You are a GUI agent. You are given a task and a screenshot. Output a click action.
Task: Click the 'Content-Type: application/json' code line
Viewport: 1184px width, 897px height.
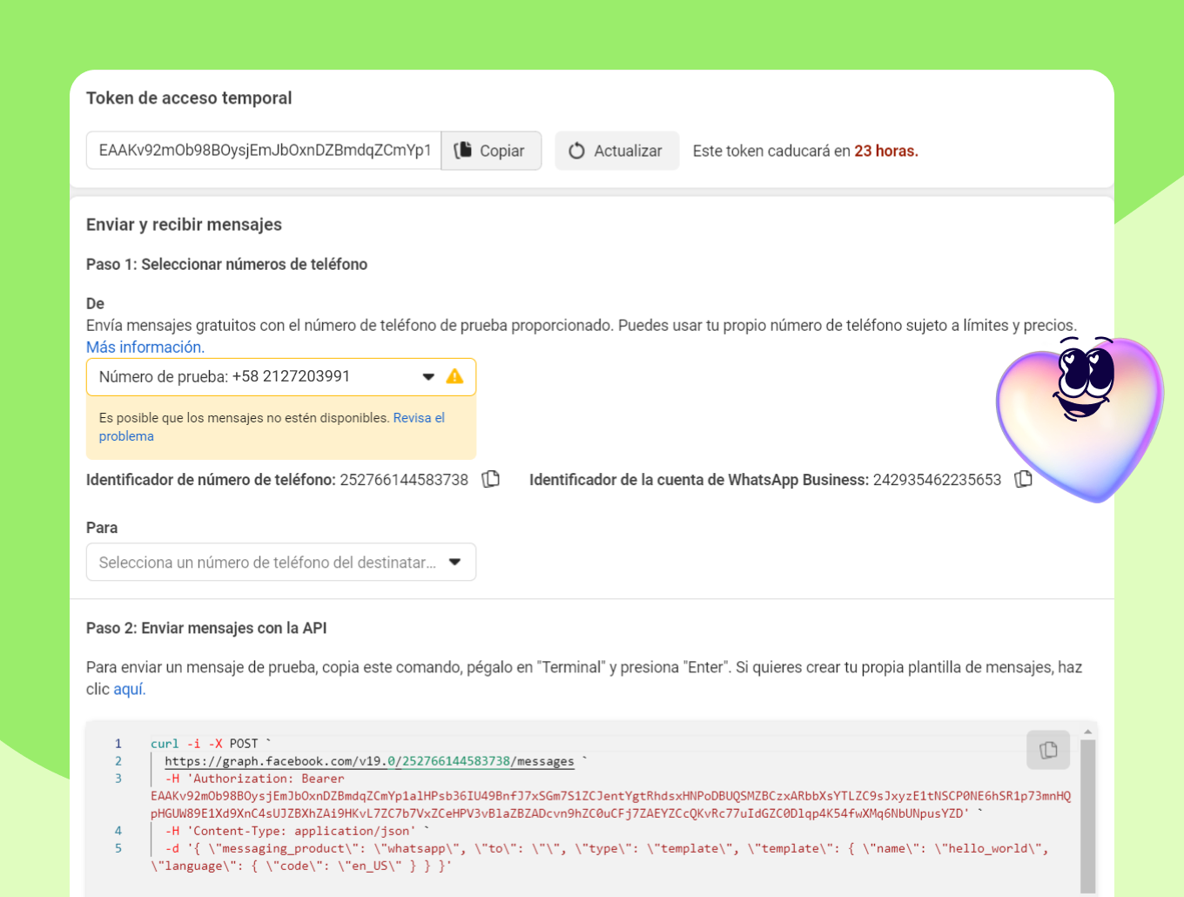(x=298, y=831)
